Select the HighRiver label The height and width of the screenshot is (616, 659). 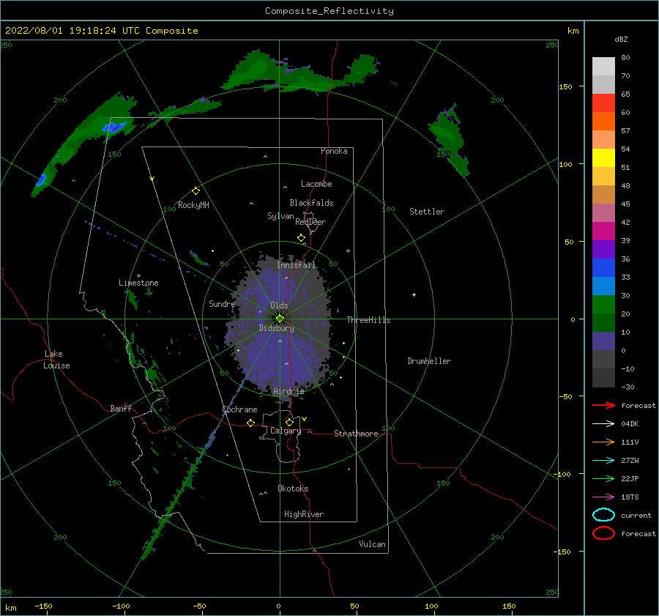[304, 514]
